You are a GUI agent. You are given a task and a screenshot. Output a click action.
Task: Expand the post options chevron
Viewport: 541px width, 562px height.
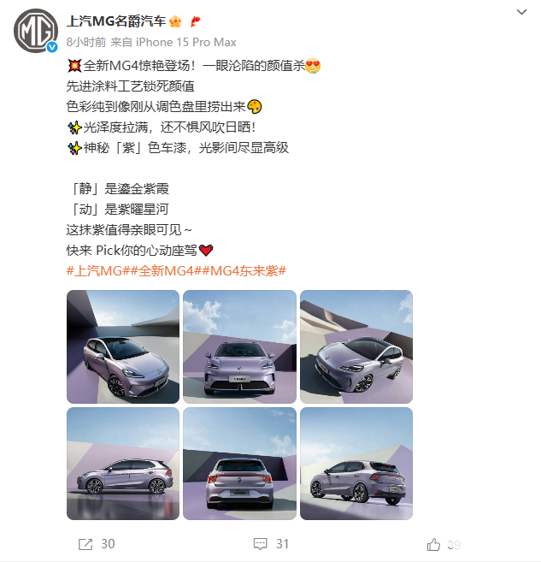pos(521,12)
